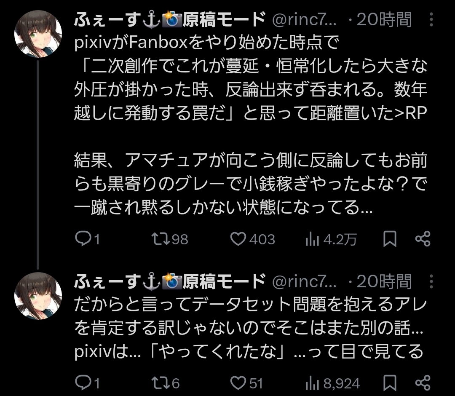Image resolution: width=455 pixels, height=396 pixels.
Task: View analytics of the 4.2万 views tweet
Action: point(312,239)
